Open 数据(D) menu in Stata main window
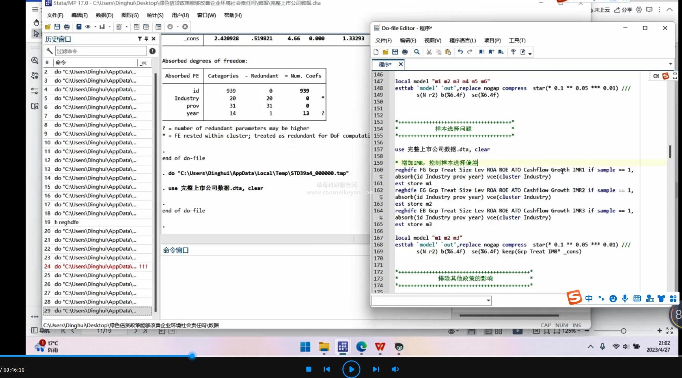This screenshot has width=682, height=378. (105, 15)
